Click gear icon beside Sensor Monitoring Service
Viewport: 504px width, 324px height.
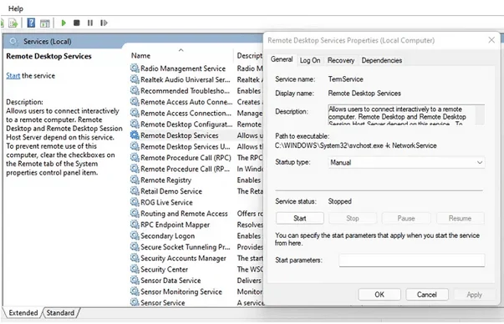click(135, 291)
